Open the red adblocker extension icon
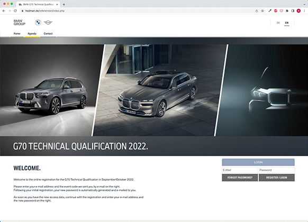Viewport: 308px width, 222px height. point(276,11)
